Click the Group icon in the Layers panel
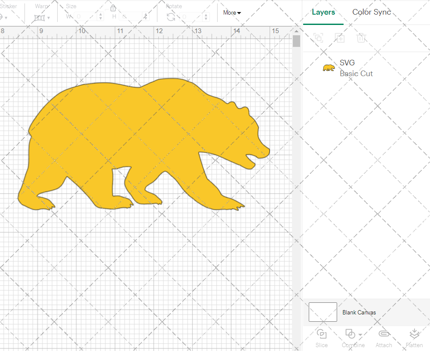Image resolution: width=430 pixels, height=351 pixels. point(318,38)
